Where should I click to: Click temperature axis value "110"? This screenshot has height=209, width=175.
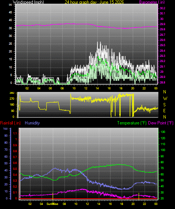click(163, 144)
